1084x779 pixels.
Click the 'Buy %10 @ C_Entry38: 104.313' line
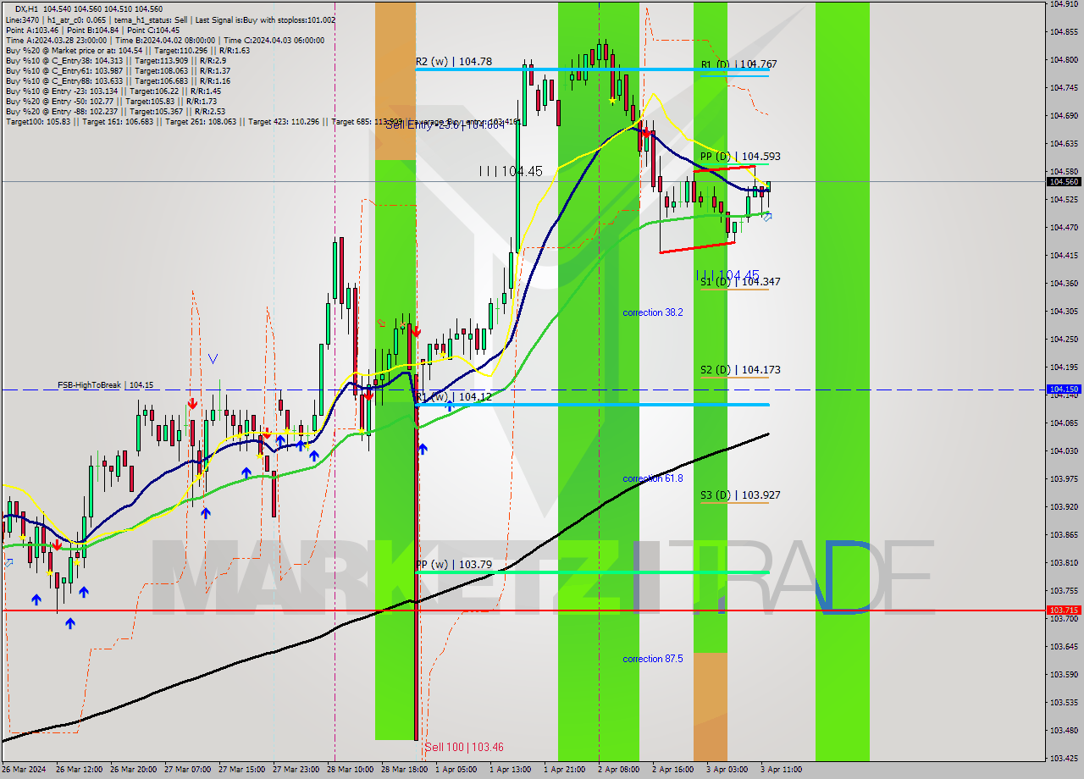click(116, 60)
